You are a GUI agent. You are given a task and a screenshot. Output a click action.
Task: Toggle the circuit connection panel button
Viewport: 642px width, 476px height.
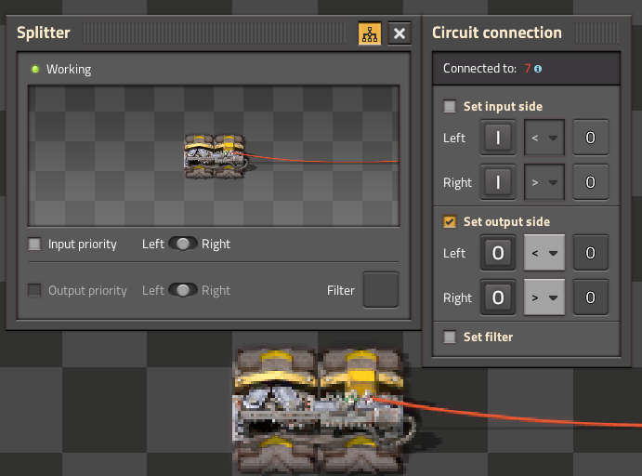[370, 33]
